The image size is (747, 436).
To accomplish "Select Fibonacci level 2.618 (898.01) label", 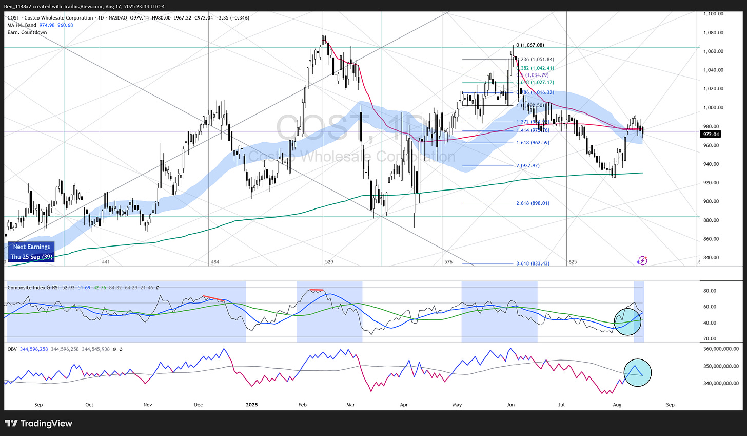I will pos(533,203).
